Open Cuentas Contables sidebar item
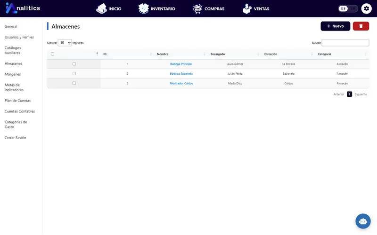 20,111
